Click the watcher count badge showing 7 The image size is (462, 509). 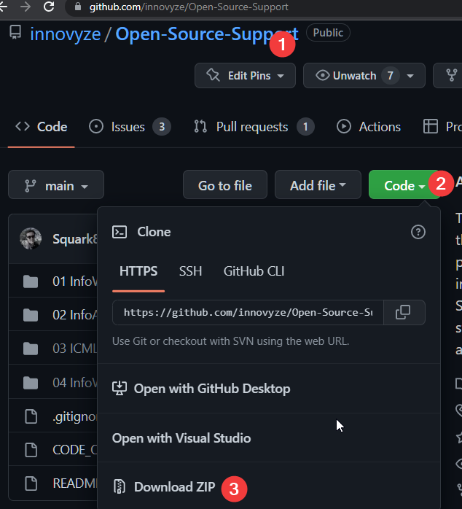point(391,76)
